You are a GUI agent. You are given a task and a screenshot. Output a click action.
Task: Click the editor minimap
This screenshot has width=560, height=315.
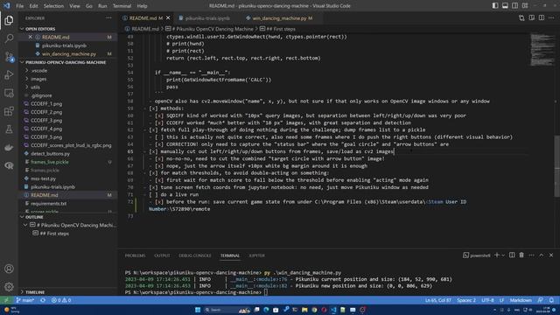point(542,50)
